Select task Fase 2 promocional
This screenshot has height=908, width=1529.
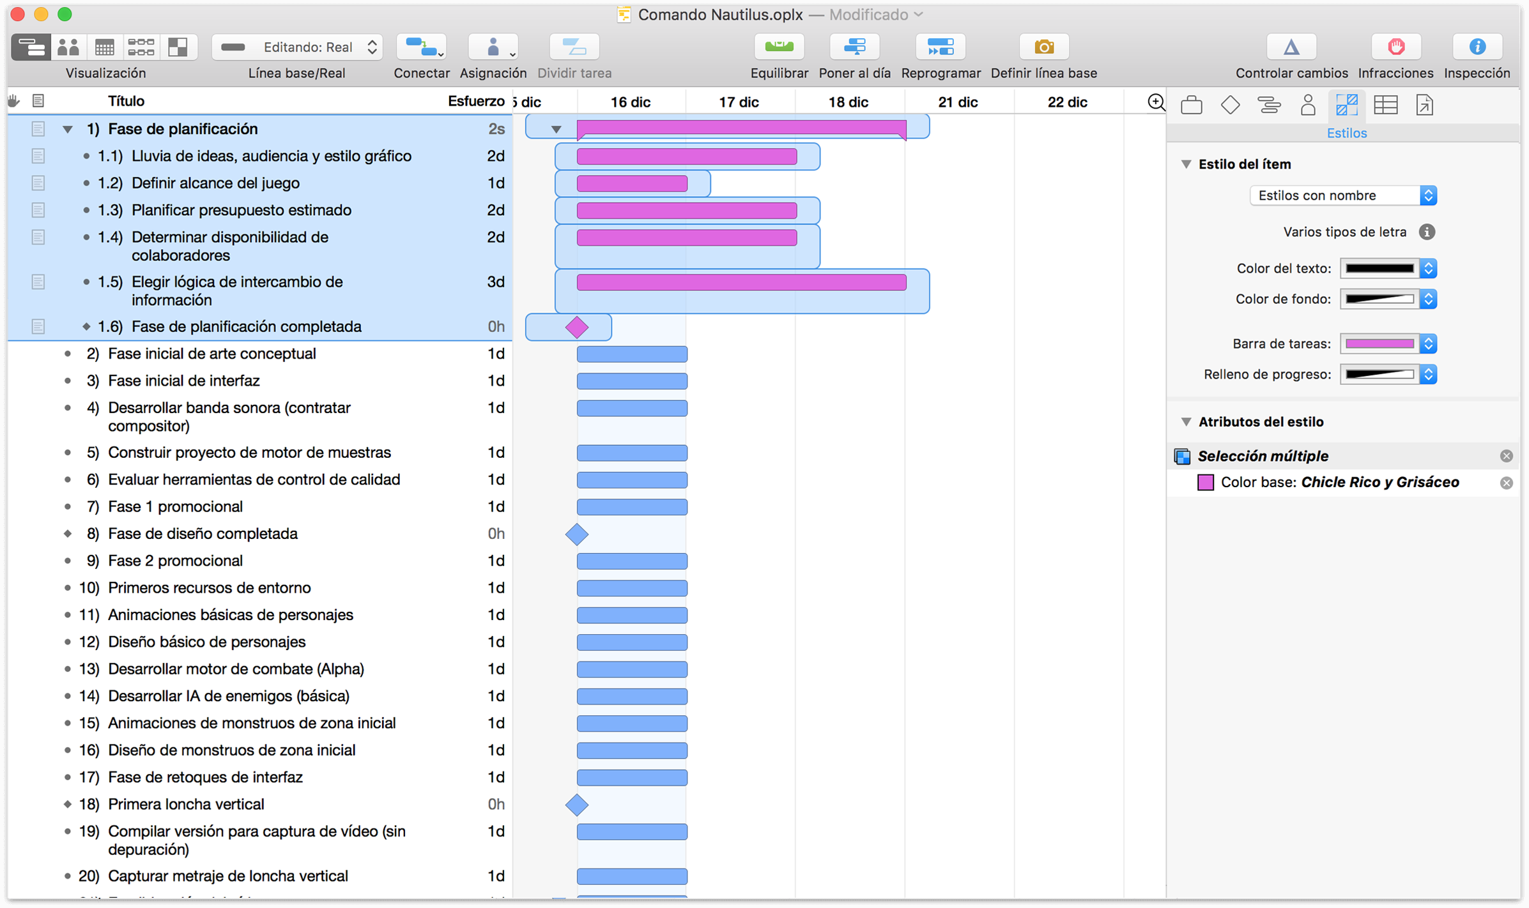(x=175, y=561)
